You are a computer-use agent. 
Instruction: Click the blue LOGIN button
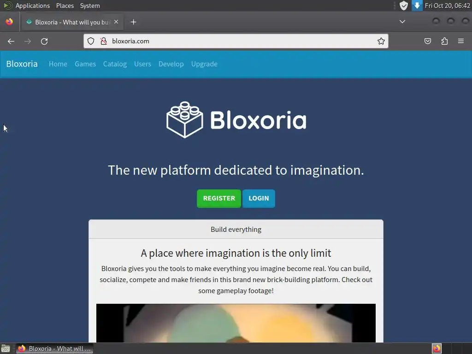tap(259, 198)
